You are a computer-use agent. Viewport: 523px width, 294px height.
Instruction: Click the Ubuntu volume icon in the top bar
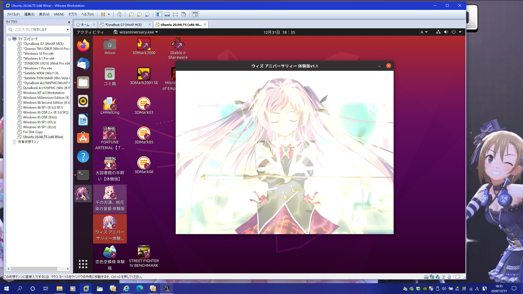click(446, 32)
